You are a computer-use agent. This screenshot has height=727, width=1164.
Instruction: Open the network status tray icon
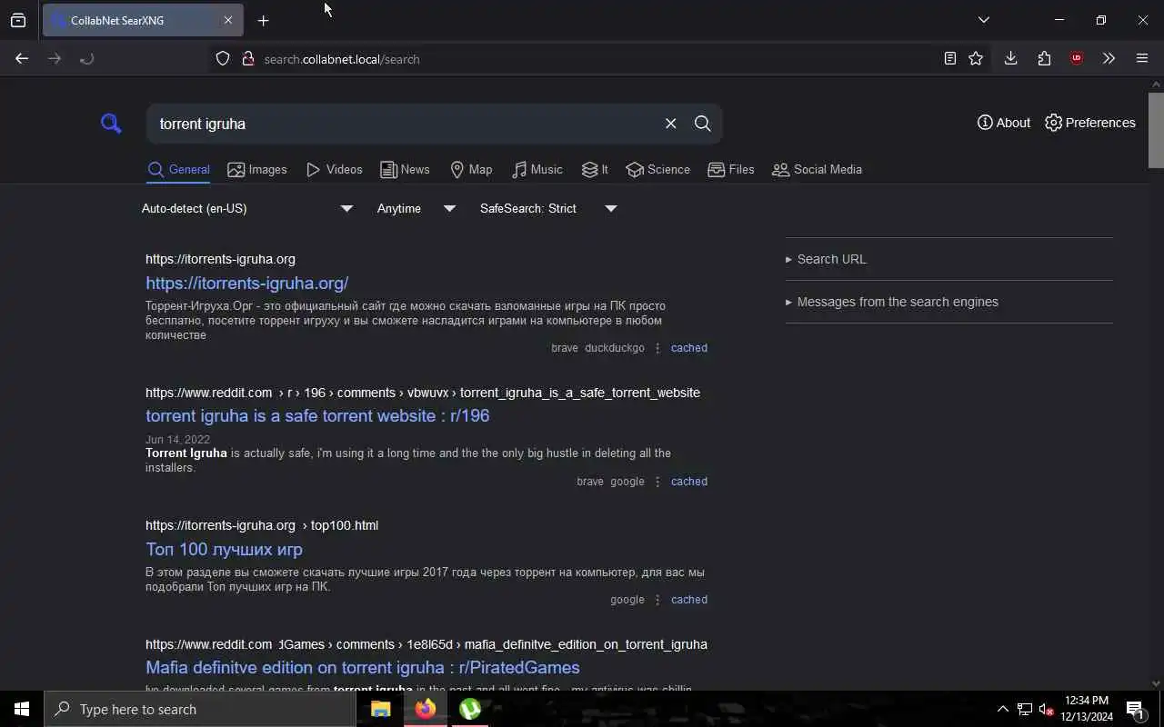(1024, 709)
